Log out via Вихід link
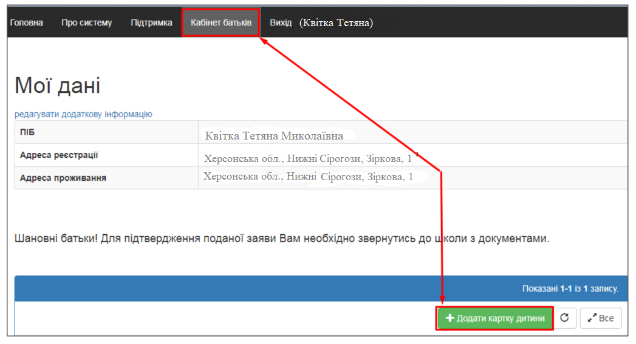 [x=281, y=22]
